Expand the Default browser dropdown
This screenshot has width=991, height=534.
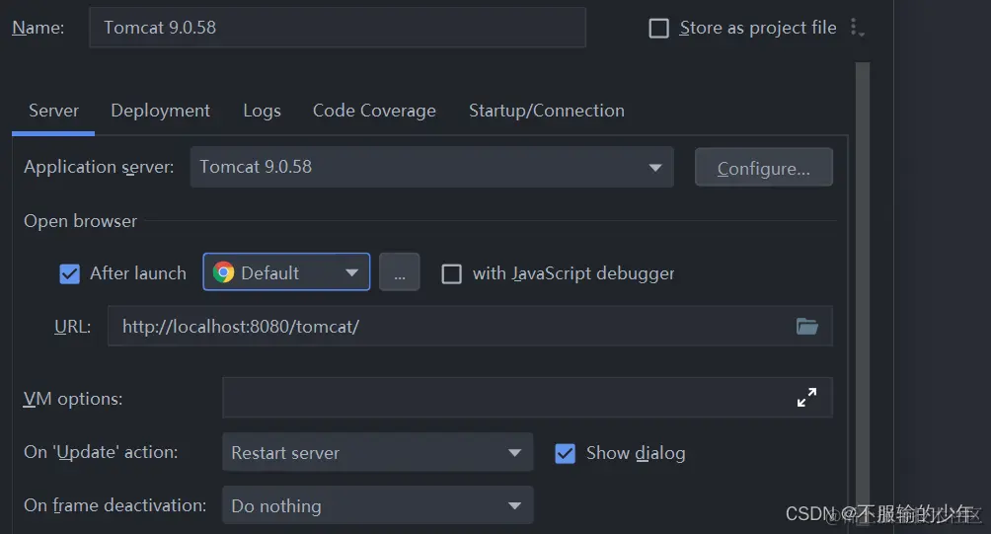351,272
